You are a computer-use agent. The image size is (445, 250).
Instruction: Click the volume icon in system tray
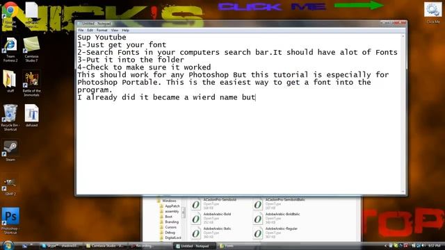pos(423,246)
